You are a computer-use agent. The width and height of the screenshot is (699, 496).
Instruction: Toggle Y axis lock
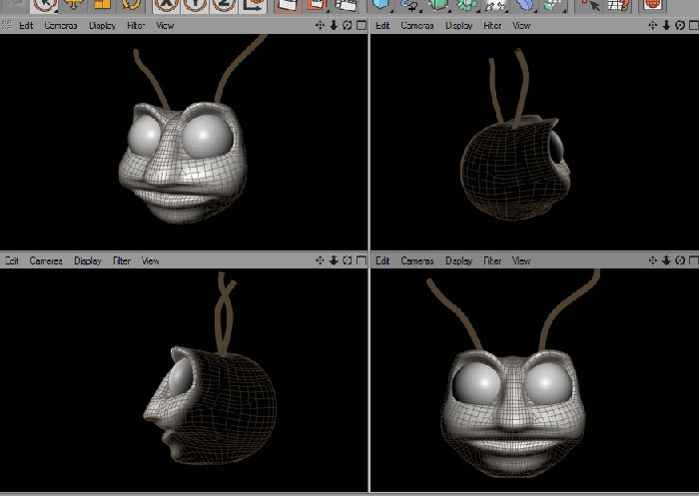click(x=195, y=5)
